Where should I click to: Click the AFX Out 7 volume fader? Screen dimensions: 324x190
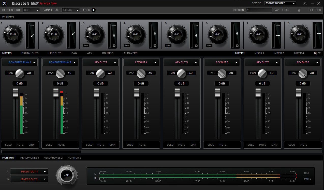pos(258,93)
